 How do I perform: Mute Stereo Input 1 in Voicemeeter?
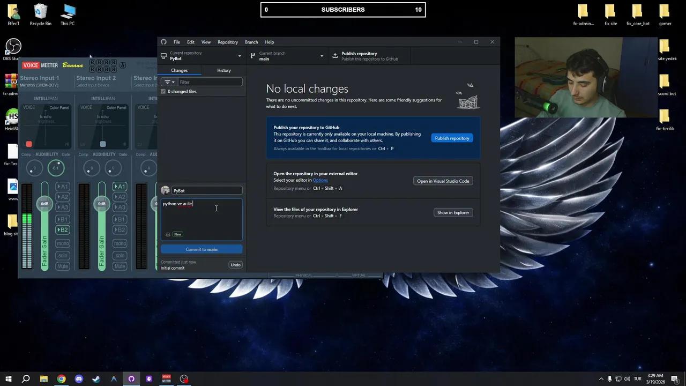(63, 266)
